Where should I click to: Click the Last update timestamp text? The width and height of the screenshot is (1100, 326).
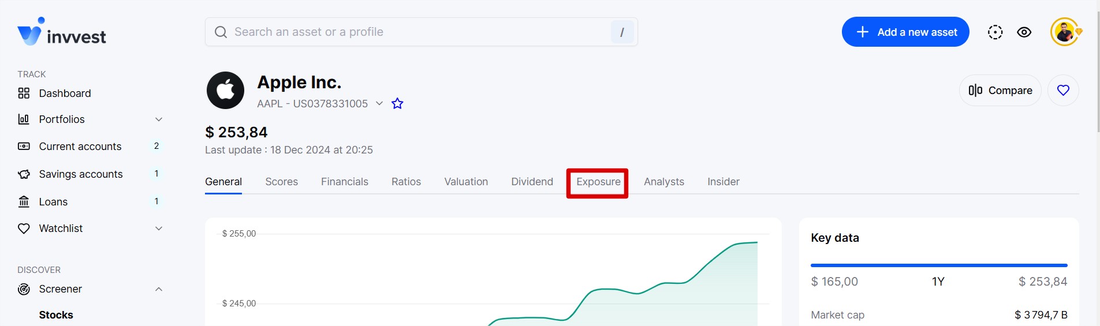click(289, 150)
